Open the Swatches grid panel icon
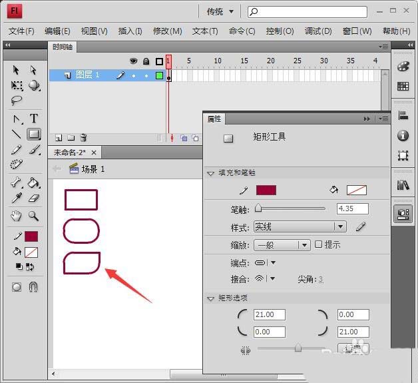418x383 pixels. click(x=403, y=86)
